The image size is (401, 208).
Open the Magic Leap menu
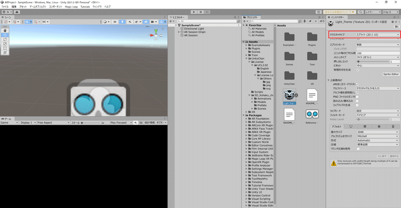tap(71, 7)
